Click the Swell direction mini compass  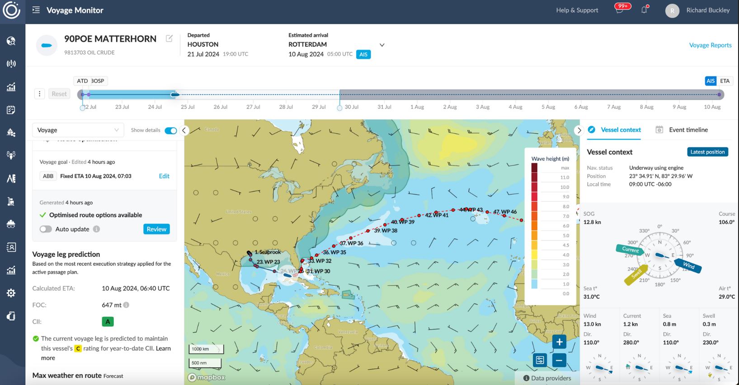[x=719, y=368]
